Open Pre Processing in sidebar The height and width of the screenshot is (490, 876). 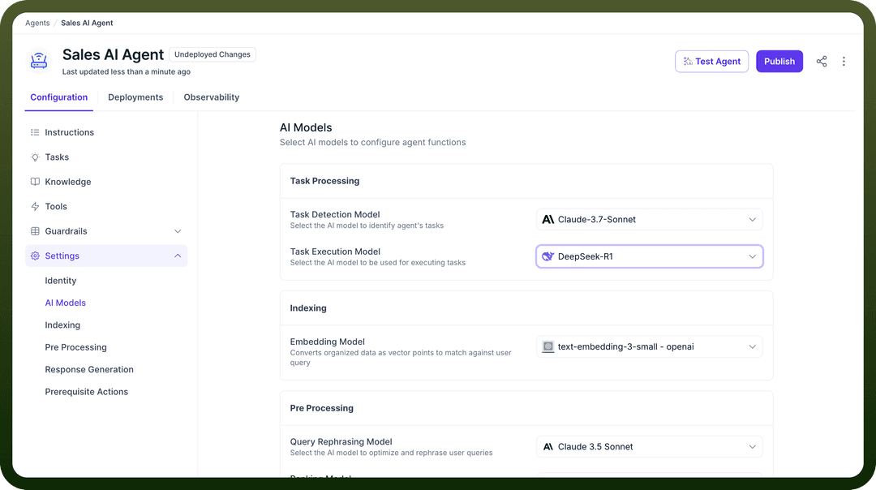coord(76,347)
